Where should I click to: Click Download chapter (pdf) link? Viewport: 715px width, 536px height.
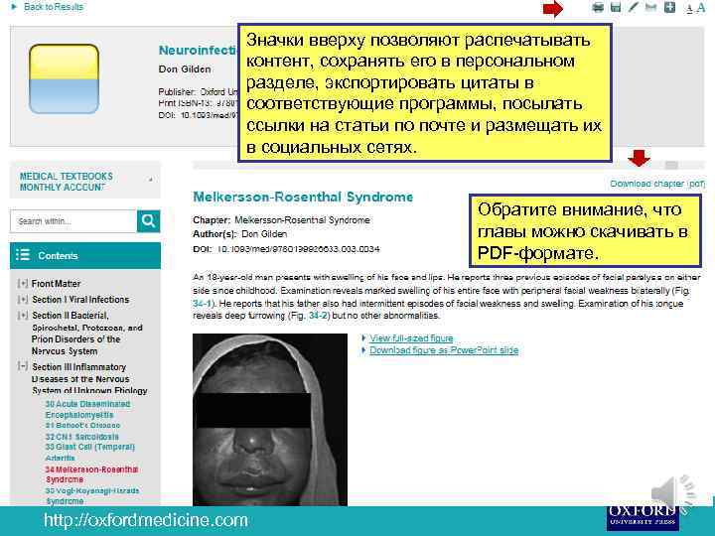click(657, 184)
